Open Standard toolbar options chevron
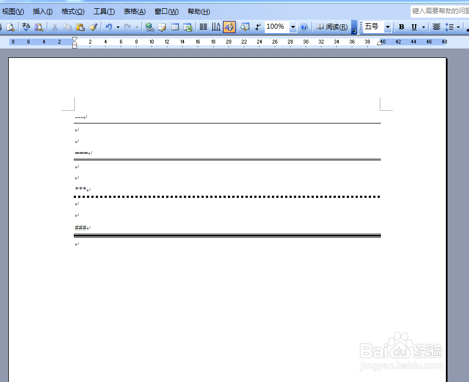Viewport: 469px width, 382px height. click(354, 27)
